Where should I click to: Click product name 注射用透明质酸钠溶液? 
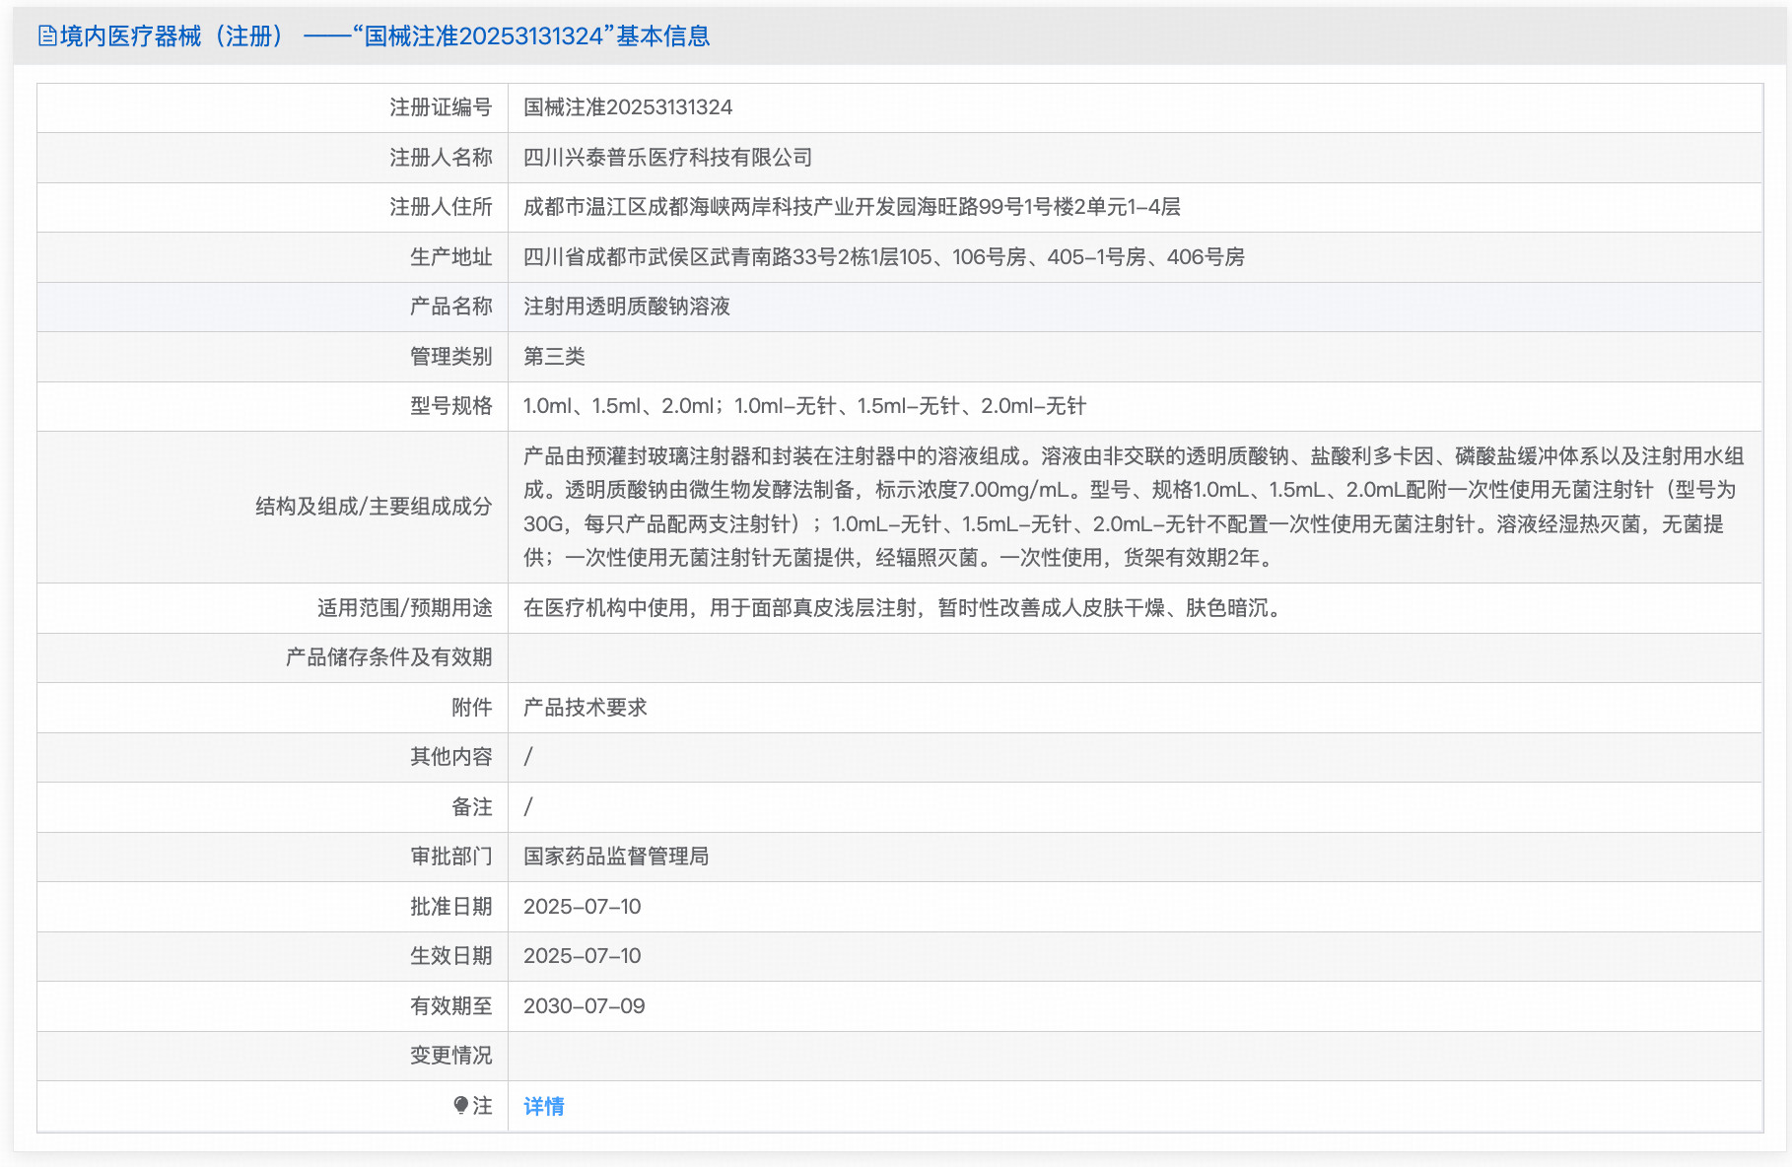(x=626, y=307)
